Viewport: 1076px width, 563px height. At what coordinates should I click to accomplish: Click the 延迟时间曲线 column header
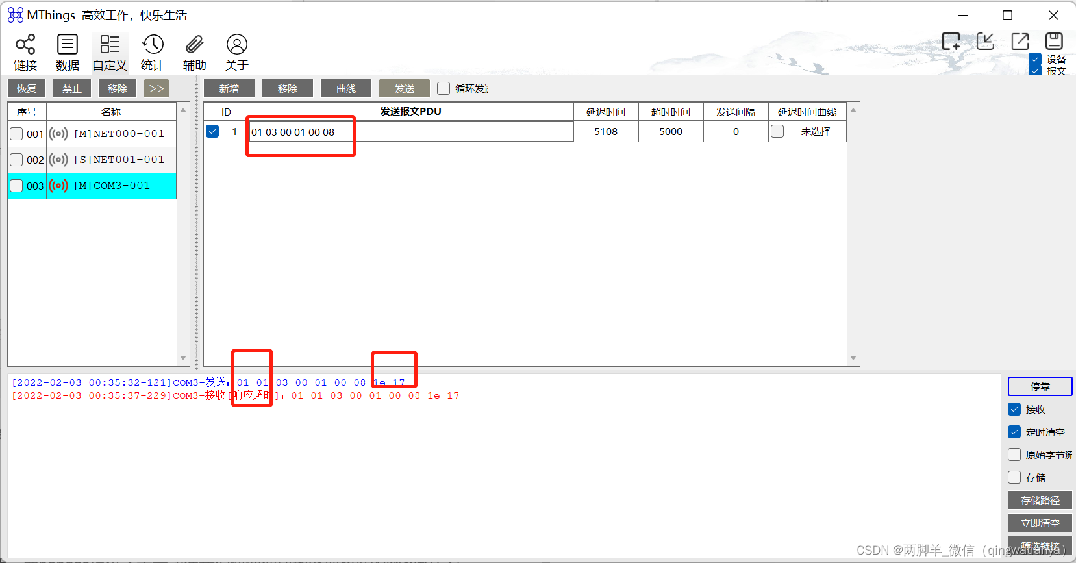[x=807, y=112]
